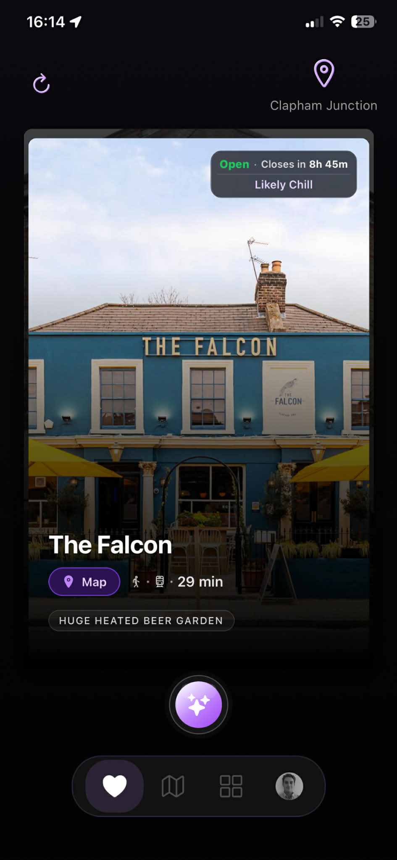
Task: Tap the green Open status label
Action: [234, 164]
